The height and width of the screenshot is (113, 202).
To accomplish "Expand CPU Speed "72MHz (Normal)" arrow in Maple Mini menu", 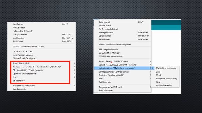I will [74, 70].
